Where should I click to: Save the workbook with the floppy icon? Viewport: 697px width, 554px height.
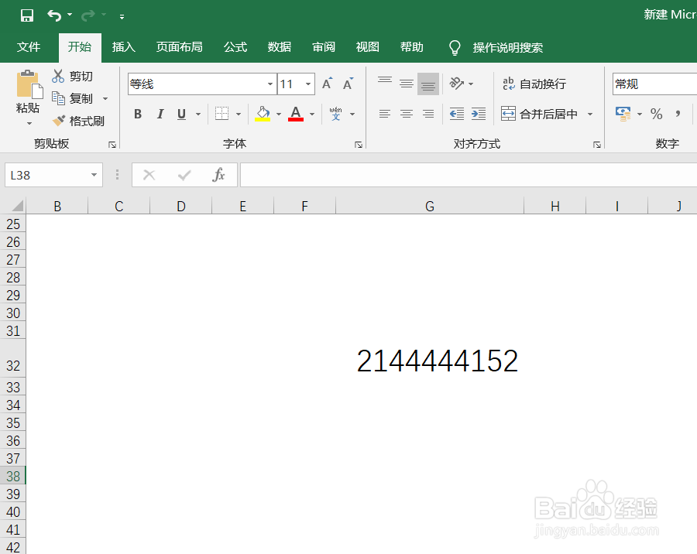[x=27, y=15]
